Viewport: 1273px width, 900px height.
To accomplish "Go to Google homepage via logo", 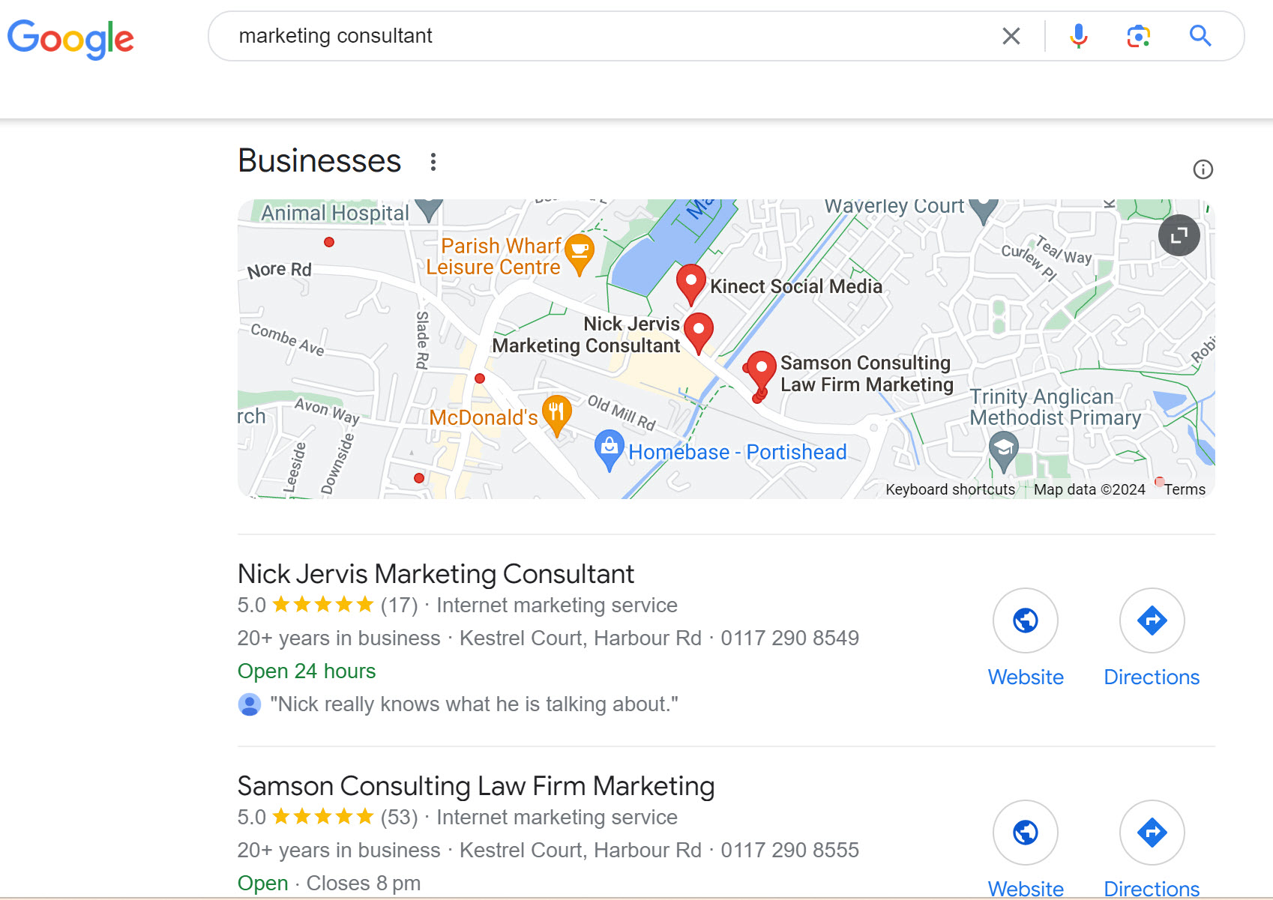I will (x=70, y=39).
